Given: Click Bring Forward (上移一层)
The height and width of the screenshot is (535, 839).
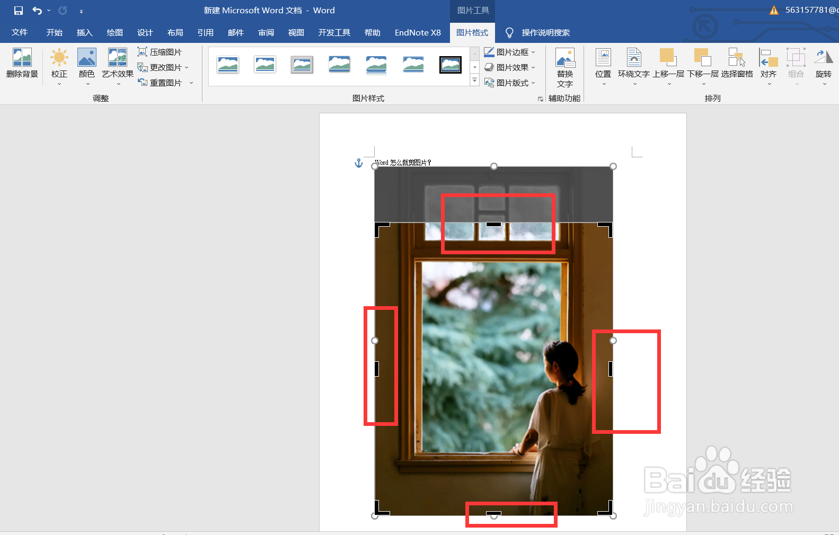Looking at the screenshot, I should pyautogui.click(x=668, y=66).
